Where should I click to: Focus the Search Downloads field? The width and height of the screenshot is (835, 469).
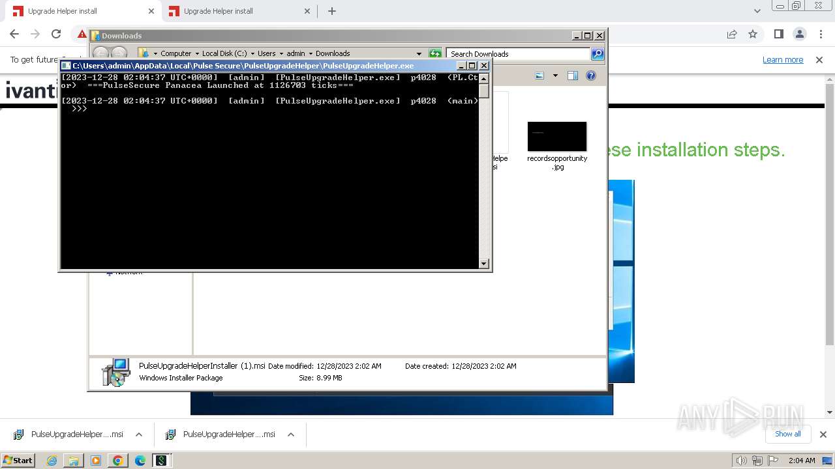[x=518, y=53]
